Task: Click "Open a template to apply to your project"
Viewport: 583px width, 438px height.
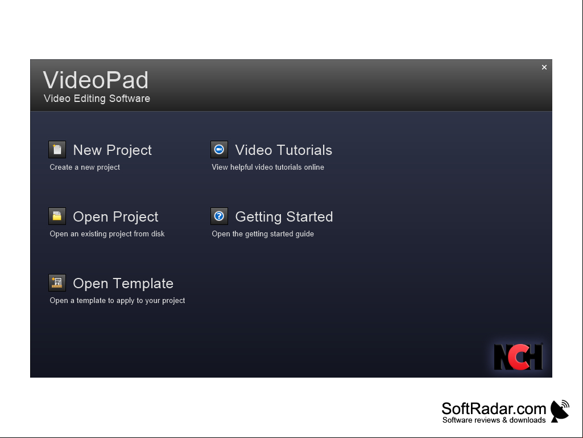Action: click(x=117, y=301)
